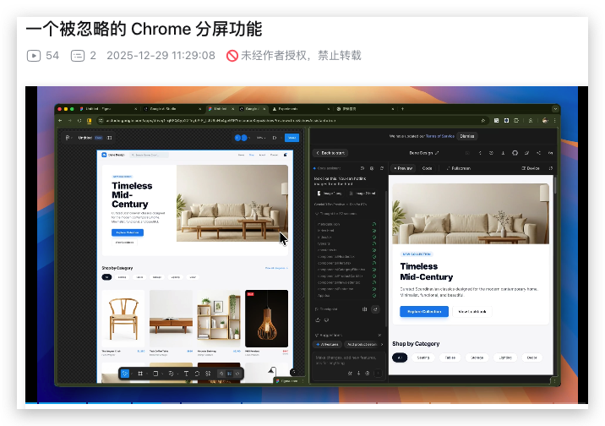Toggle the Figma sidebar panel icon
Image resolution: width=605 pixels, height=426 pixels.
coord(110,138)
